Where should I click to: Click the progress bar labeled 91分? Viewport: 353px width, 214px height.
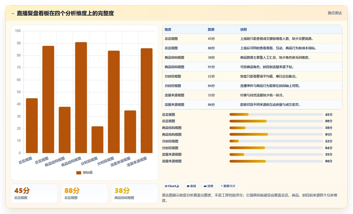pyautogui.click(x=276, y=134)
